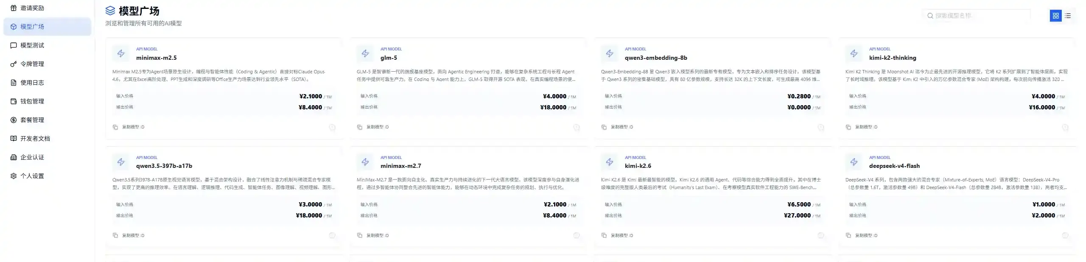The image size is (1086, 262).
Task: Click the lightning icon on minimax-m2.7 card
Action: coord(365,162)
